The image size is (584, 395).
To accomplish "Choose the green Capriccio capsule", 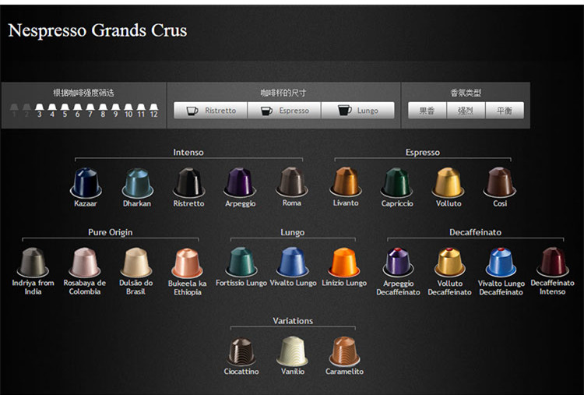I will click(397, 183).
